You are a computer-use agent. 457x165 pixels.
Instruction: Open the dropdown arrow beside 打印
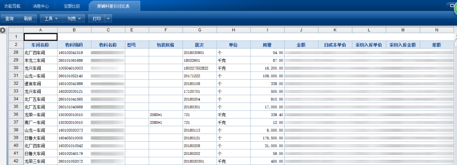pos(108,19)
